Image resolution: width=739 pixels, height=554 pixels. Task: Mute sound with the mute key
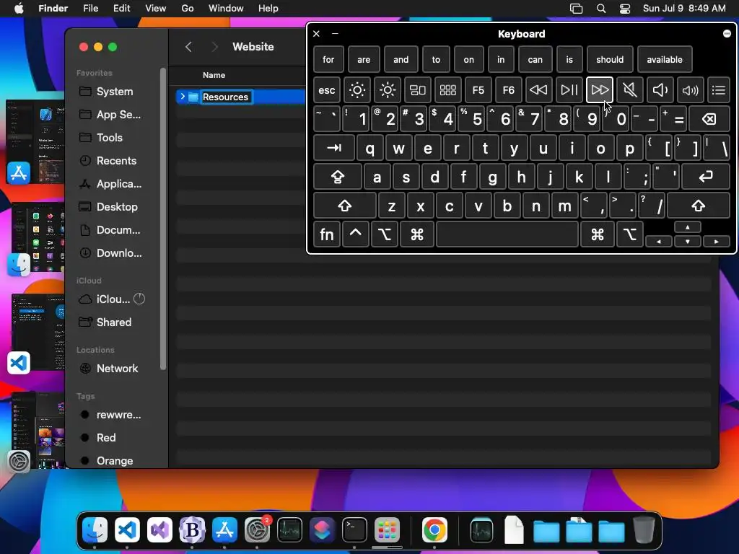tap(629, 89)
